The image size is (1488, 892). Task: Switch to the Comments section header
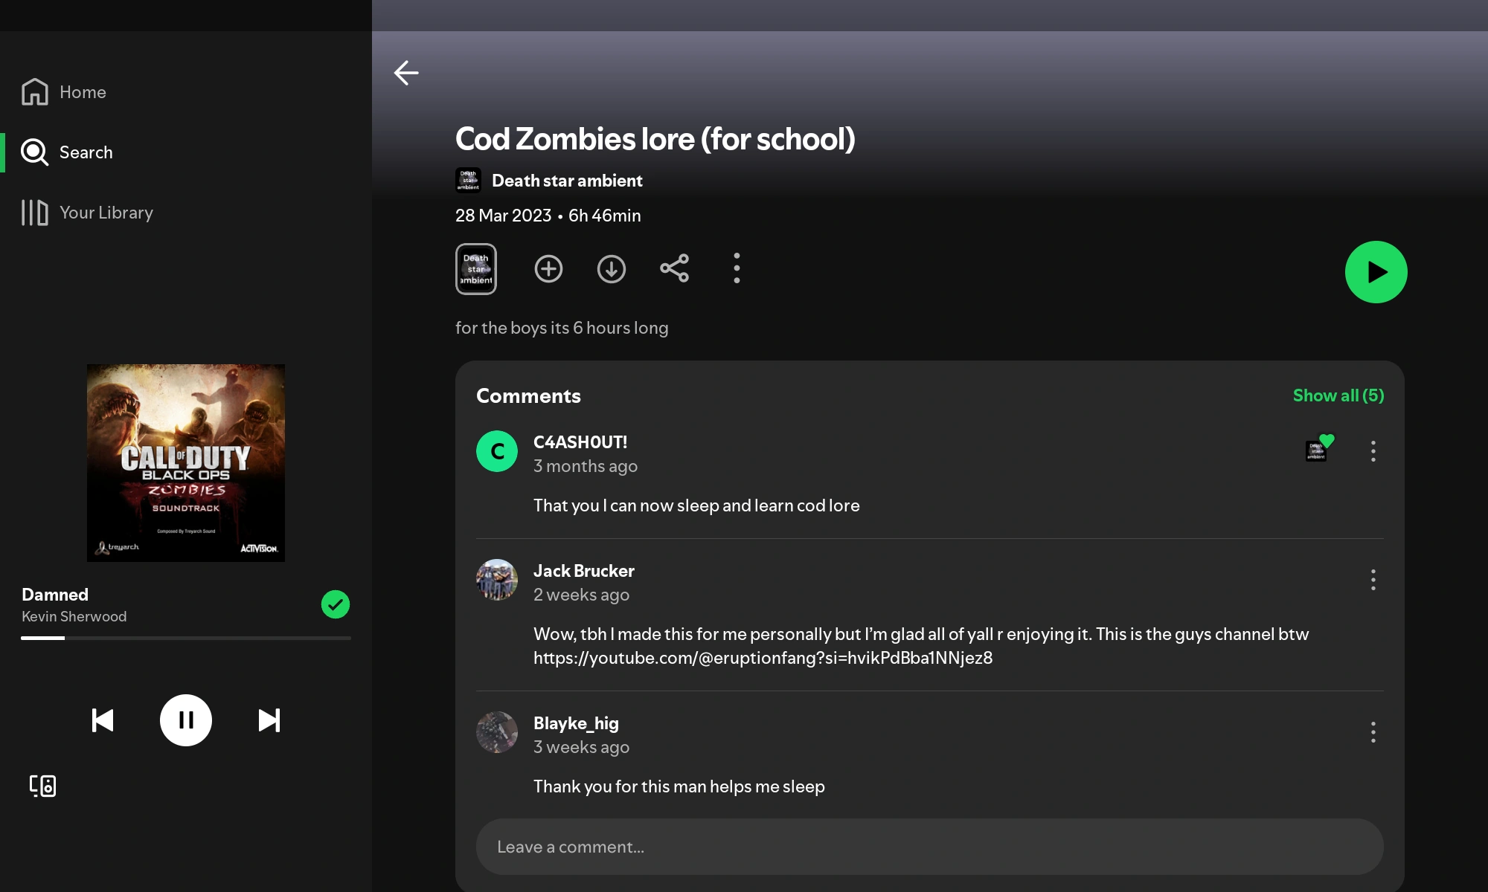[x=528, y=395]
